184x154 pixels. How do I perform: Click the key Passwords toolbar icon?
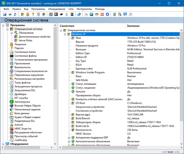pyautogui.click(x=33, y=14)
